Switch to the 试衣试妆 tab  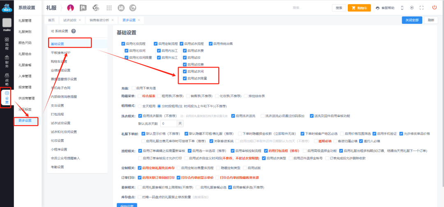coord(69,20)
